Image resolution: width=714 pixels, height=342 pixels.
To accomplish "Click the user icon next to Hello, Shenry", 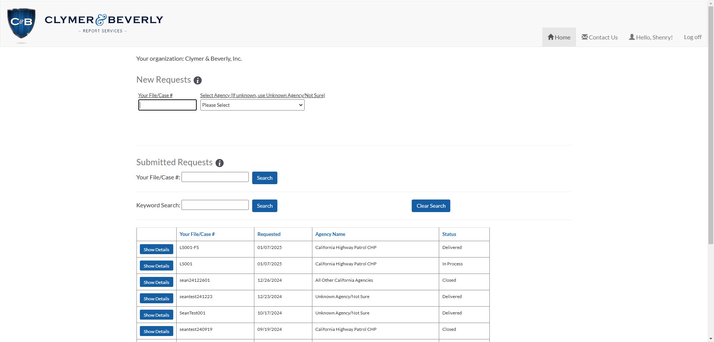I will [x=632, y=37].
